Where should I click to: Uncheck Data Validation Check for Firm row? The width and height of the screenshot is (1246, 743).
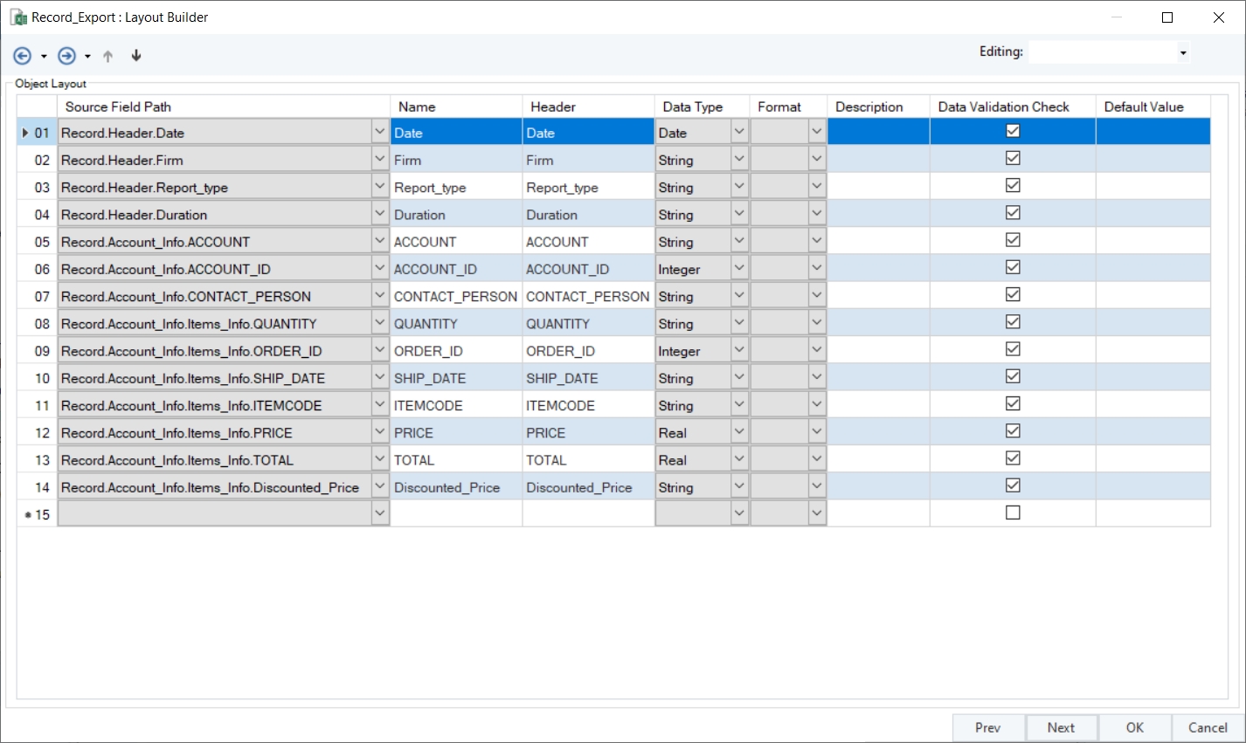pyautogui.click(x=1013, y=159)
